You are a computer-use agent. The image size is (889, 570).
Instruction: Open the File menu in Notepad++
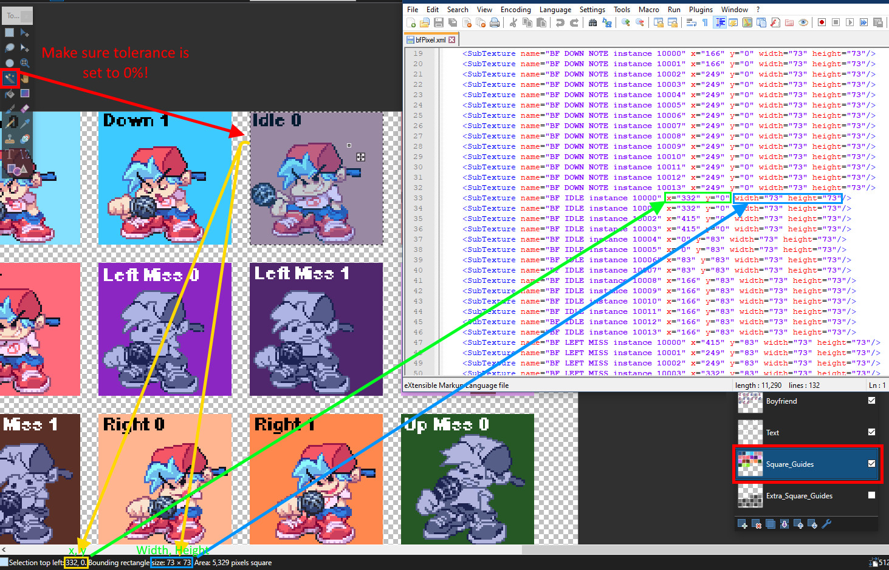click(x=413, y=10)
